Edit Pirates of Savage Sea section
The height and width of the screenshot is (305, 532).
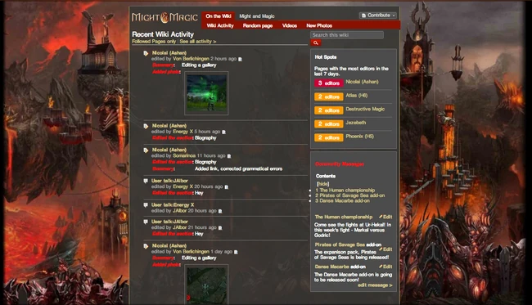[x=385, y=249]
